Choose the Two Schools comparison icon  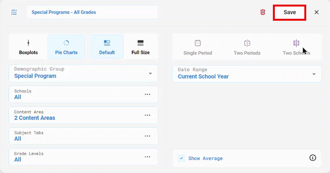pos(296,43)
